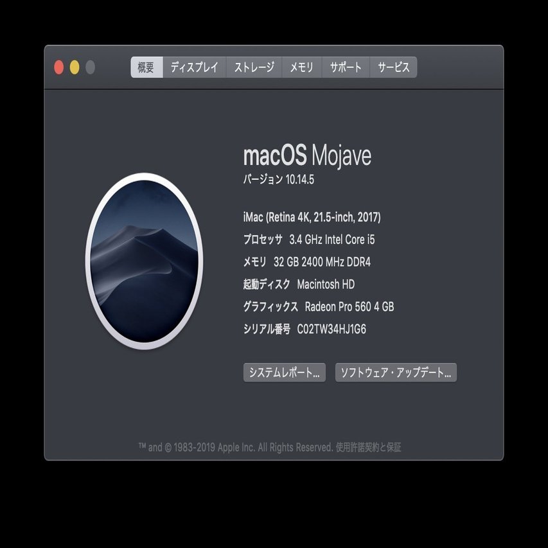
Task: Select the 概要 tab
Action: pos(146,66)
